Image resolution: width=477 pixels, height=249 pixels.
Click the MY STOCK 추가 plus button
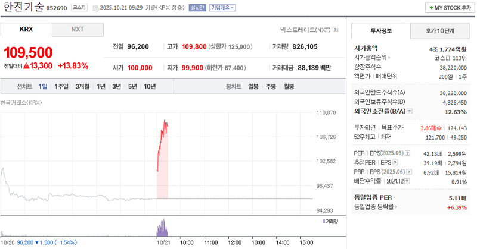click(449, 8)
